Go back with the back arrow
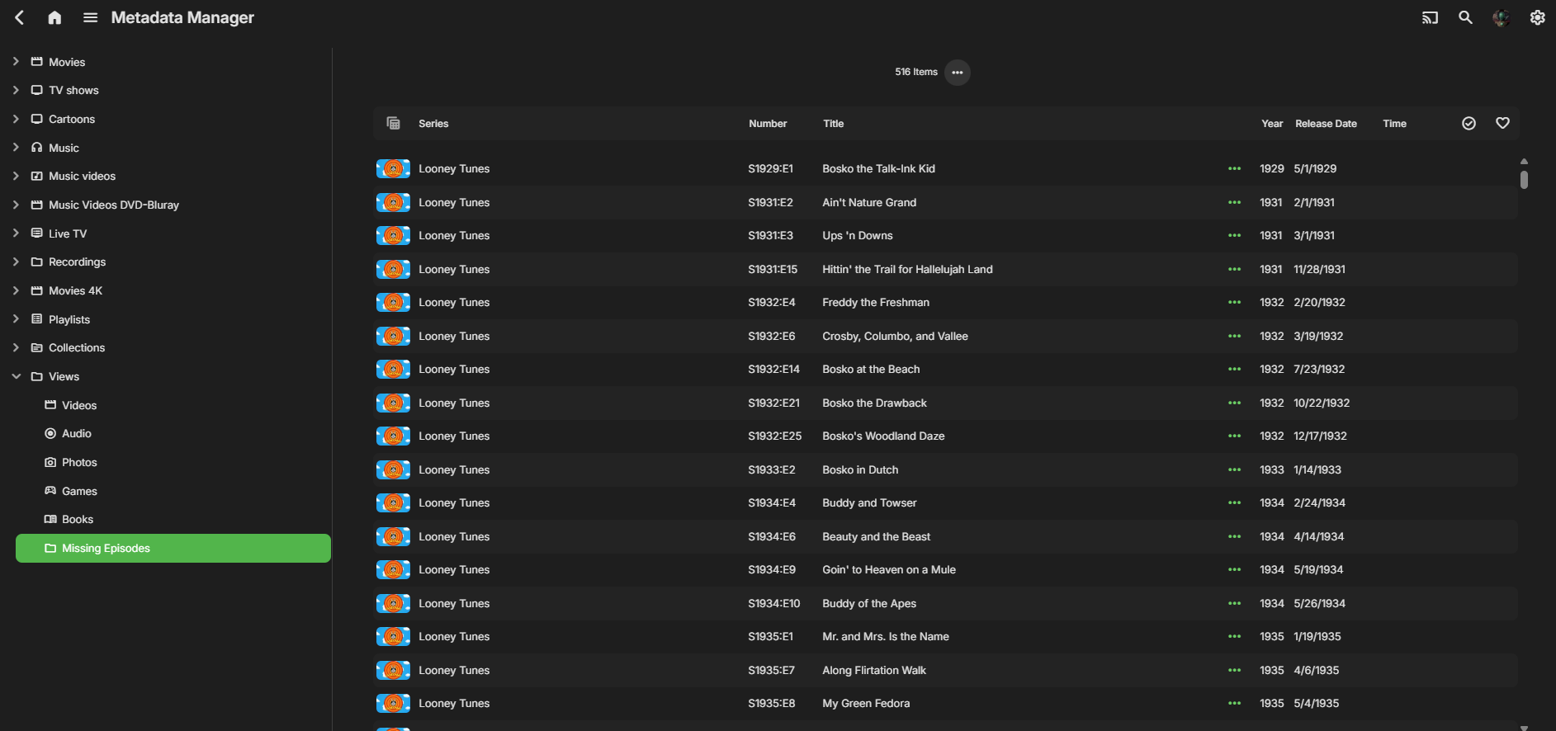The image size is (1556, 731). 20,17
